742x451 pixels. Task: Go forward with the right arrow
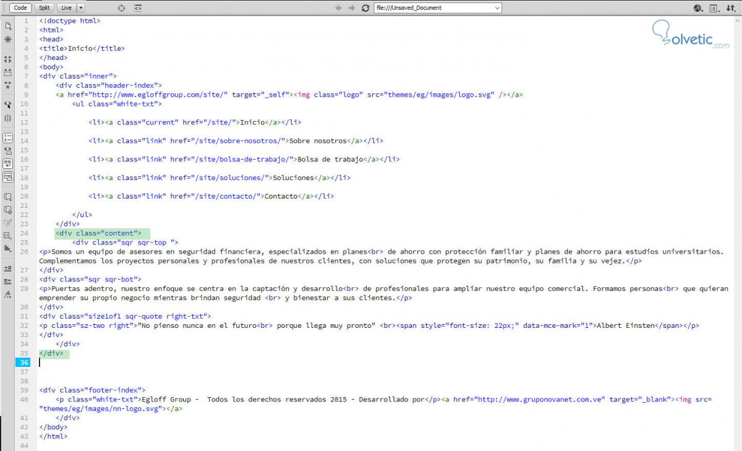point(352,8)
